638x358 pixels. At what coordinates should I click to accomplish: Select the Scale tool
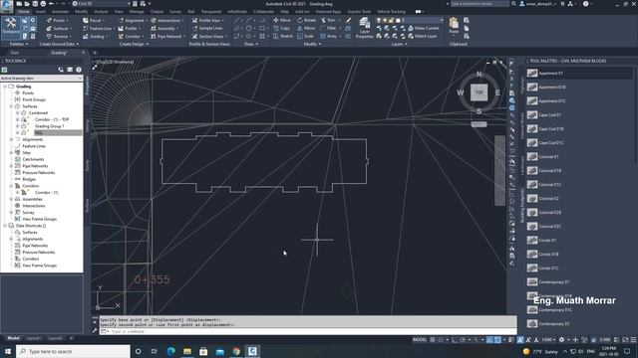pos(306,36)
